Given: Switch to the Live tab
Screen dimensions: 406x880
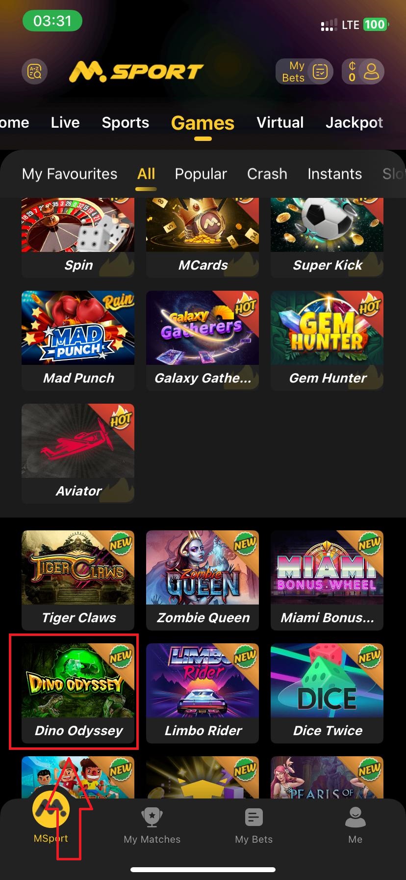Looking at the screenshot, I should [x=65, y=122].
